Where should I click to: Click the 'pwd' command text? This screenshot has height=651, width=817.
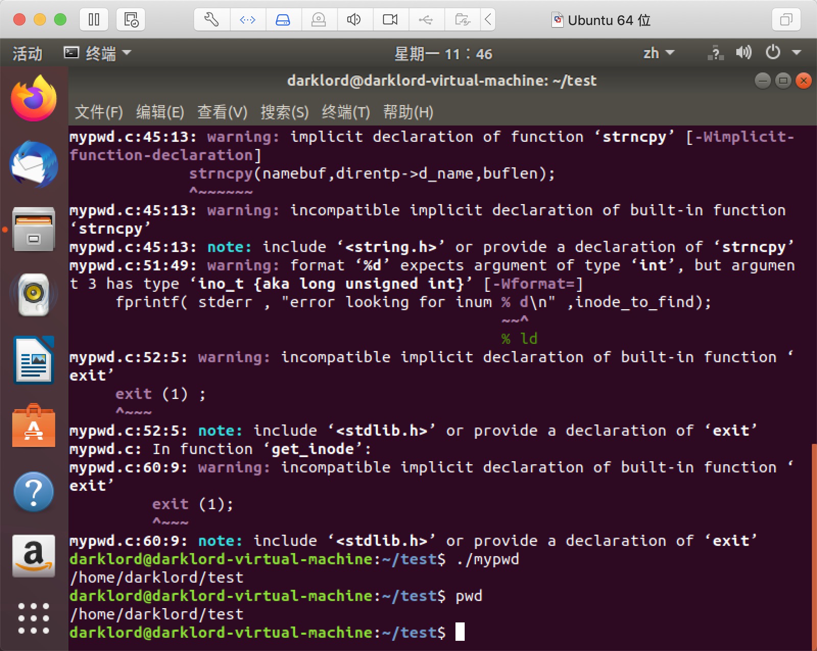coord(469,596)
